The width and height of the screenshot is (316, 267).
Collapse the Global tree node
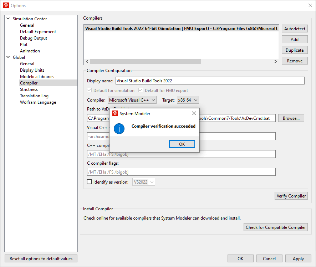coord(8,57)
